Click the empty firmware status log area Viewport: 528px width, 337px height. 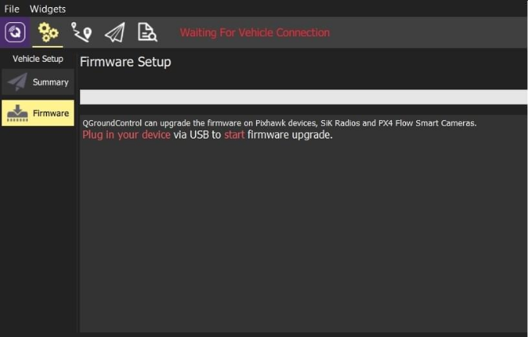click(x=304, y=237)
